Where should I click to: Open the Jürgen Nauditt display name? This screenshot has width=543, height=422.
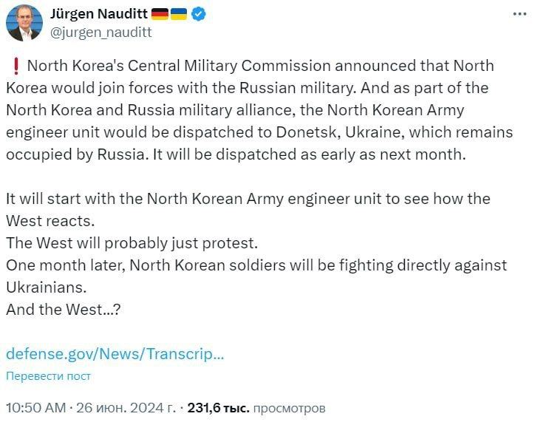(x=99, y=14)
